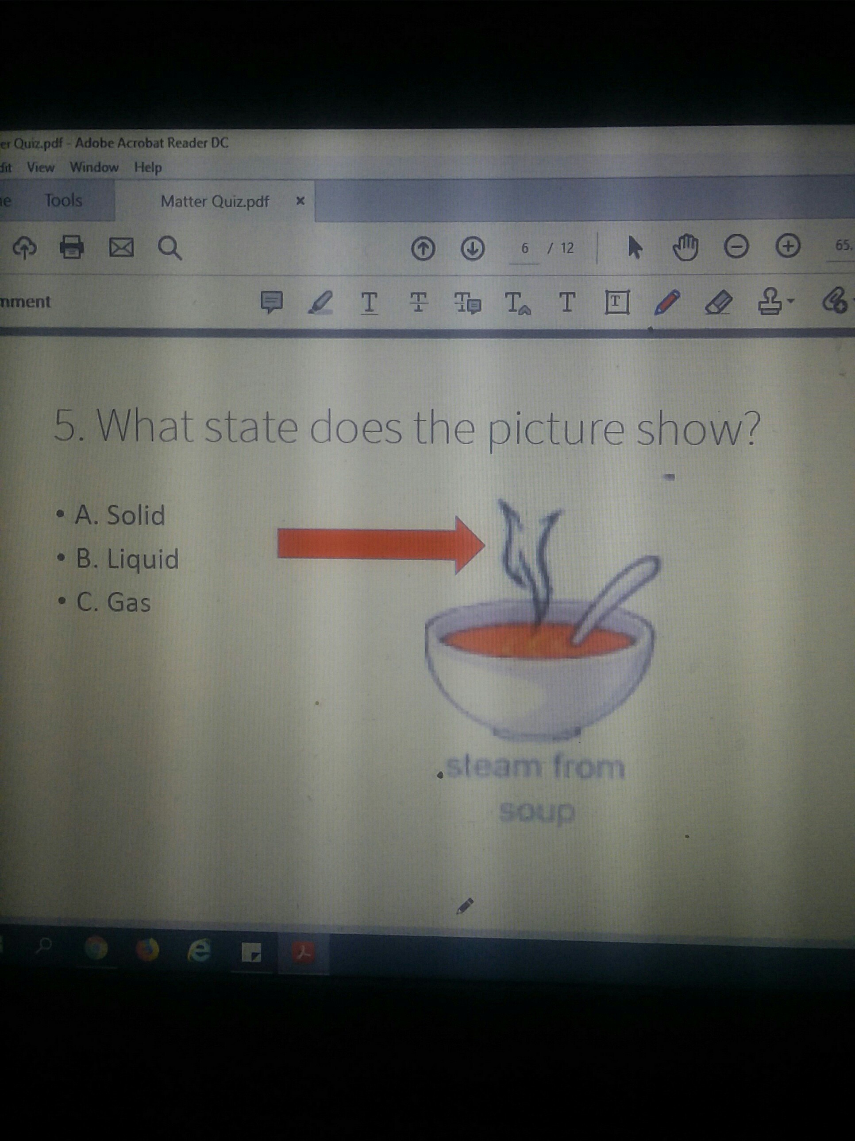This screenshot has height=1141, width=855.
Task: Close the Matter Quiz.pdf tab
Action: [300, 201]
